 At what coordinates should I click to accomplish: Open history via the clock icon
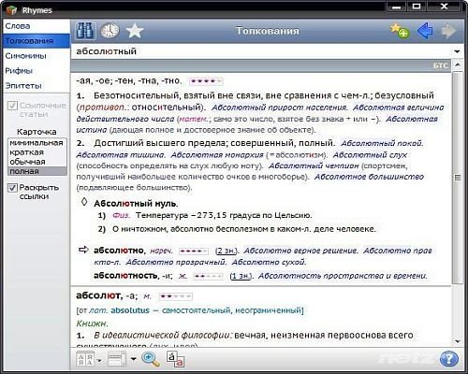[x=110, y=31]
